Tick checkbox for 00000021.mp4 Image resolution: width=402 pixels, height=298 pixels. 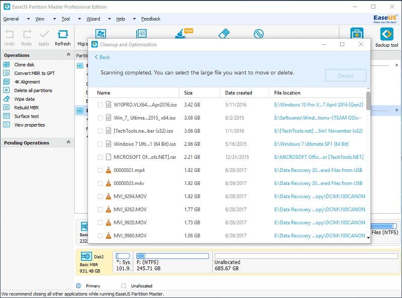pos(100,170)
